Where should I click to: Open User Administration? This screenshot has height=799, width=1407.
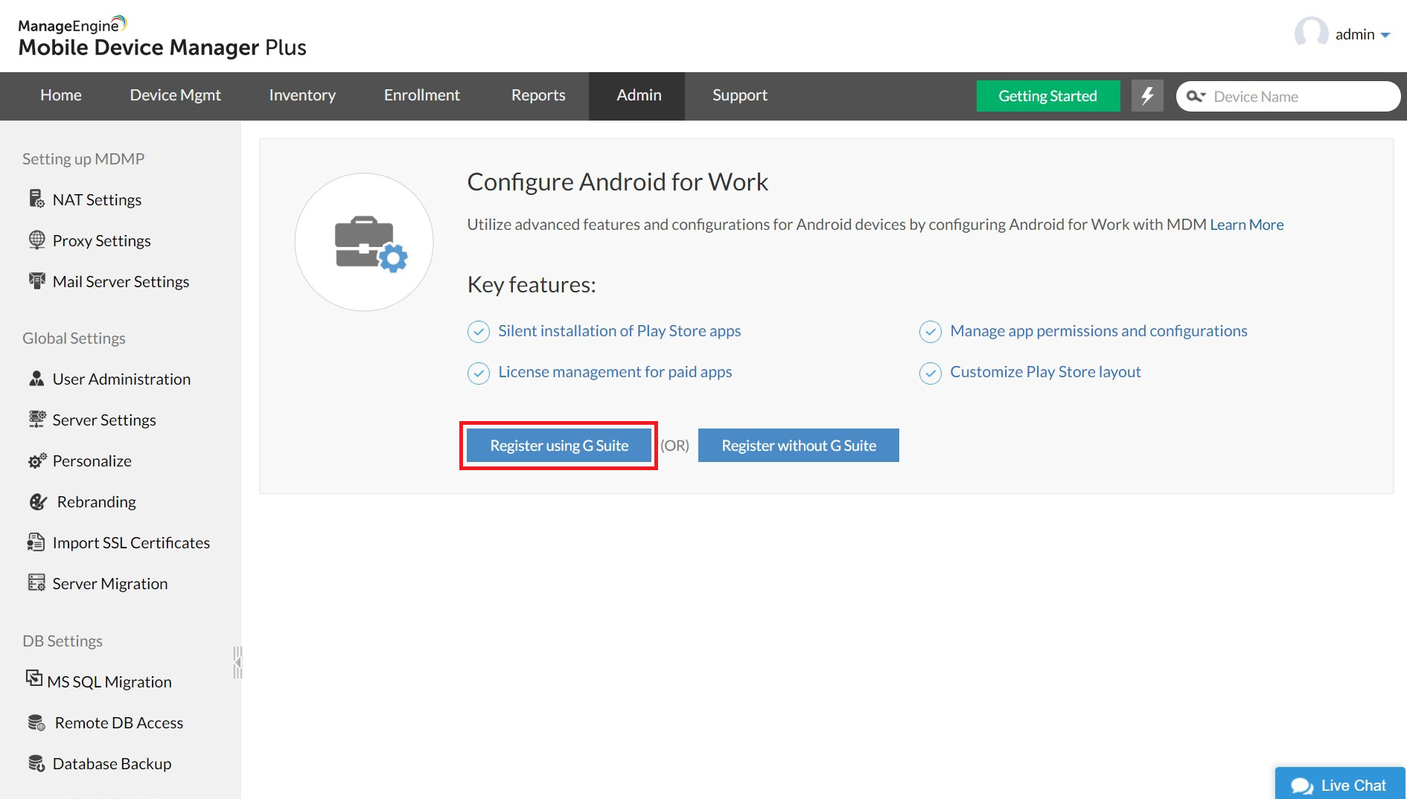121,379
